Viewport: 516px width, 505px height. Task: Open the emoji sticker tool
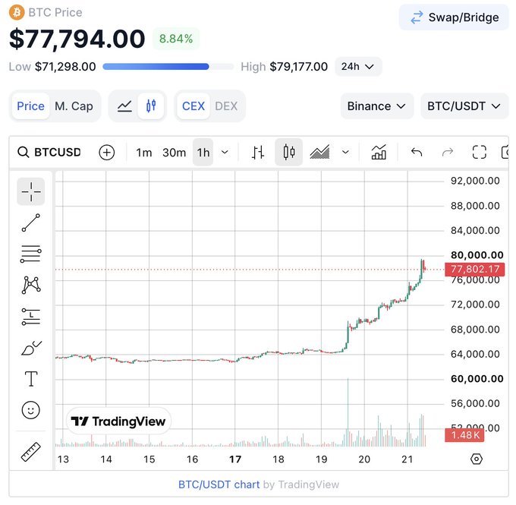tap(31, 410)
